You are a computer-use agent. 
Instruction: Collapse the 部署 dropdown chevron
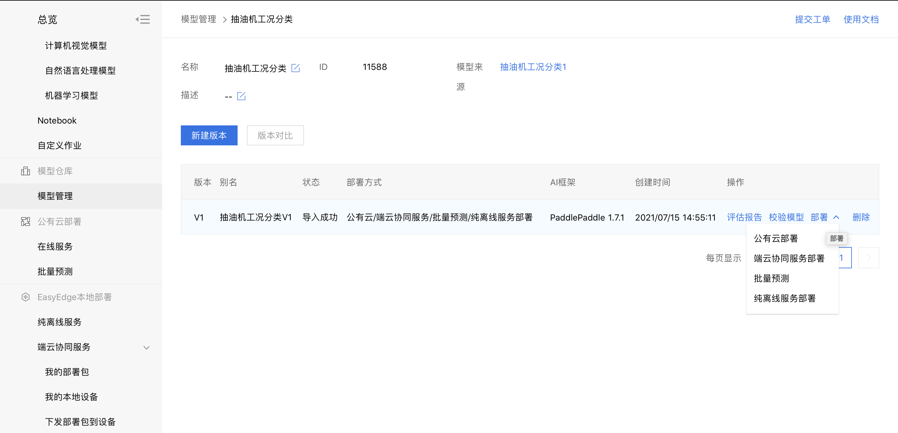tap(836, 217)
